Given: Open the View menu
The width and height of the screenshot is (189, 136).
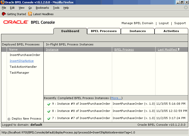Looking at the screenshot, I should pos(21,8).
